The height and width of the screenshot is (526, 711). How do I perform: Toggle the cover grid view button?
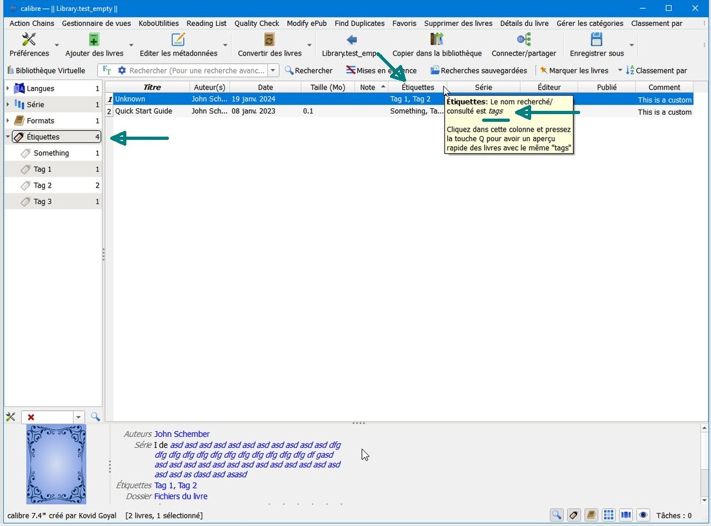coord(609,515)
